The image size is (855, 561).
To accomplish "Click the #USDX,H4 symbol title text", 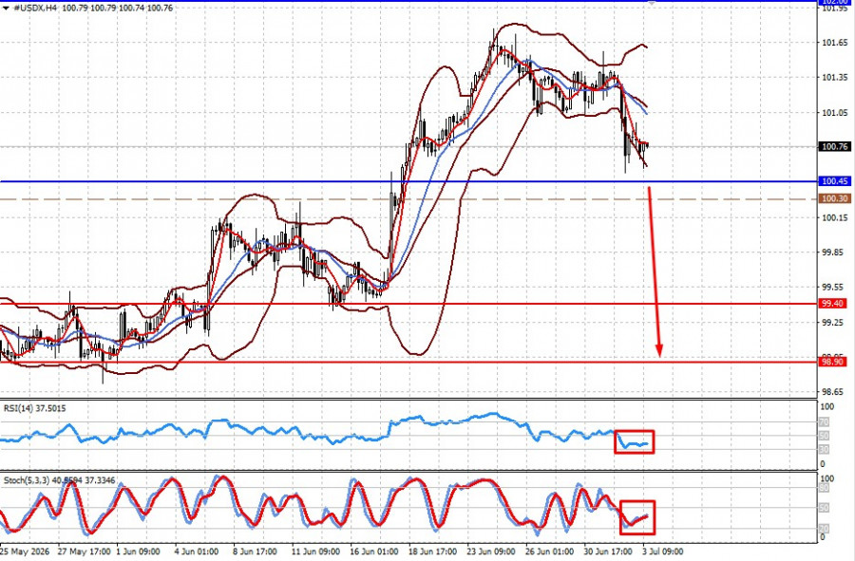I will [34, 9].
